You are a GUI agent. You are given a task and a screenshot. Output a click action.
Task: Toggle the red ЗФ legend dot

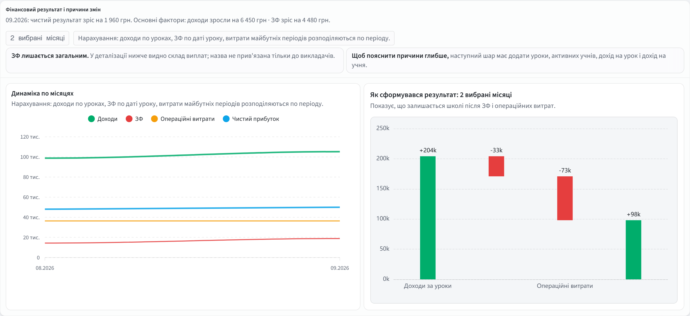click(129, 119)
